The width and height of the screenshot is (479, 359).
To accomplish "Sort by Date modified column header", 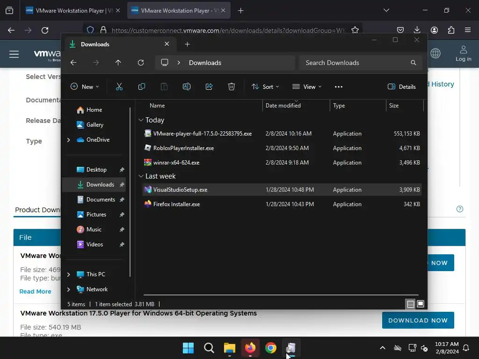I will point(296,106).
